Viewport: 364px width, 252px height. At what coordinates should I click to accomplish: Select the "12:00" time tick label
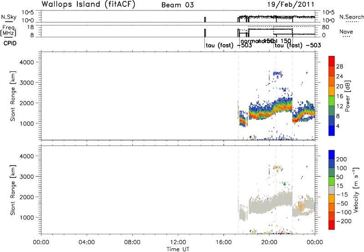pyautogui.click(x=178, y=242)
